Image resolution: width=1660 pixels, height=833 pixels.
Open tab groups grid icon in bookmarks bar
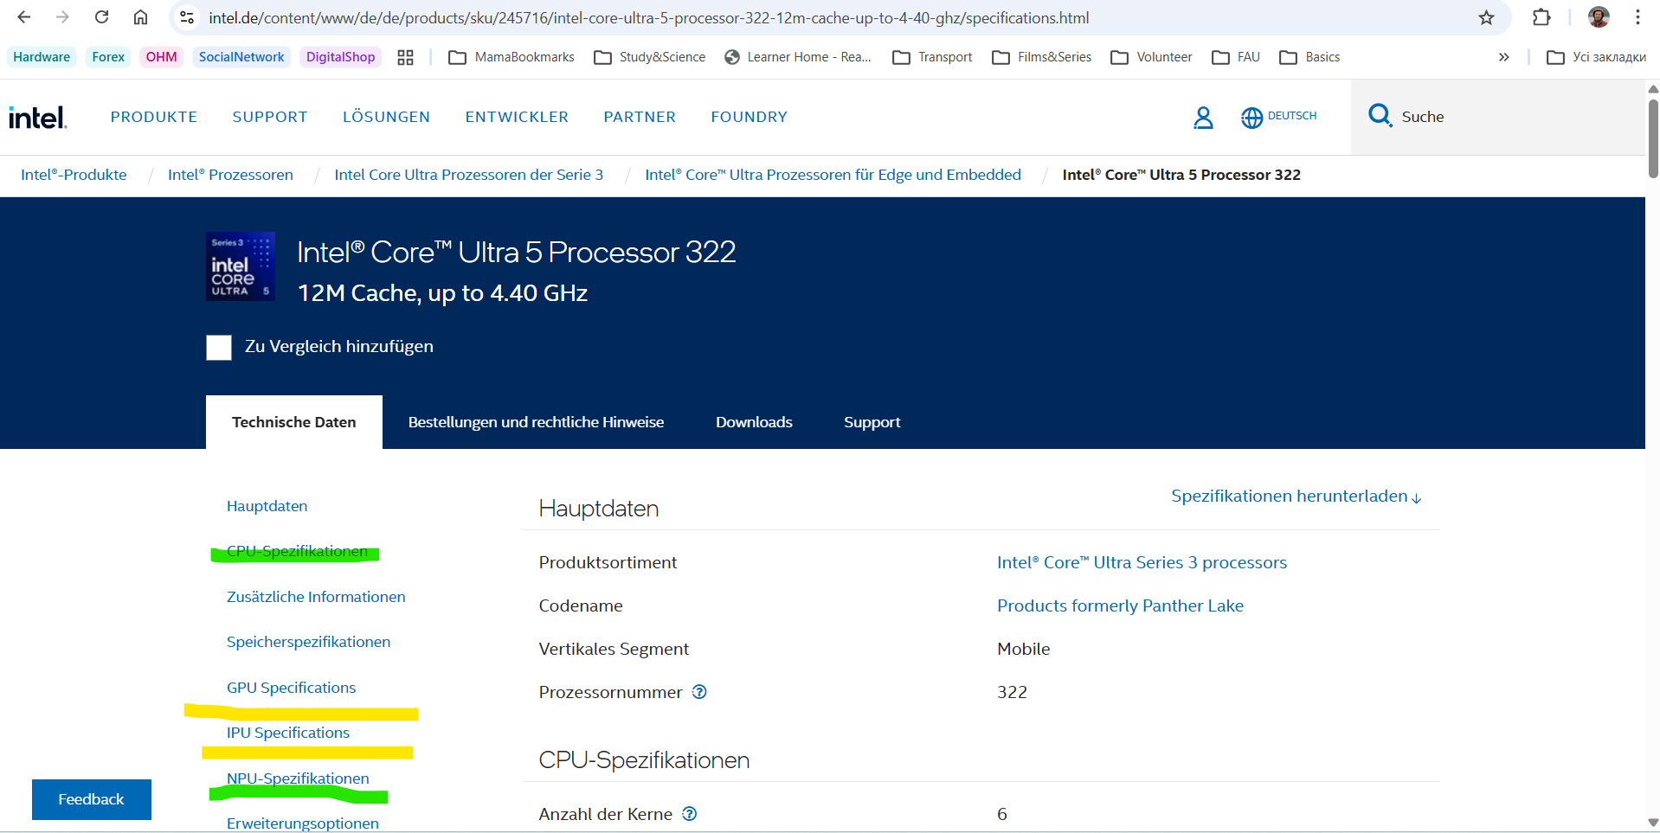[x=405, y=57]
